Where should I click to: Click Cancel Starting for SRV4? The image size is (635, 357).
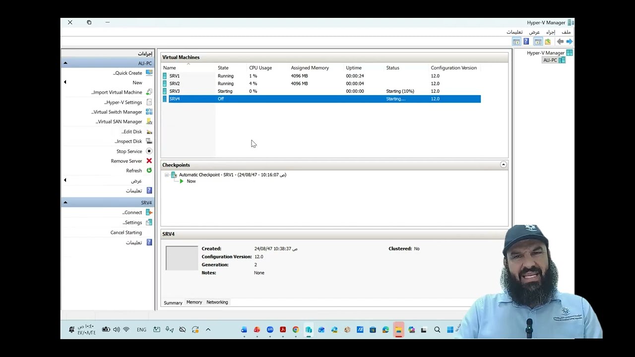126,233
